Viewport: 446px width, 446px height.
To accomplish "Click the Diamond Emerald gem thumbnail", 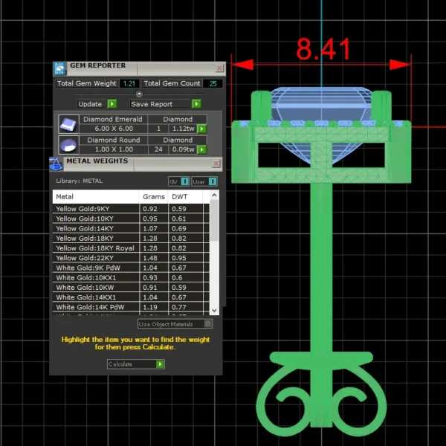I will tap(68, 124).
